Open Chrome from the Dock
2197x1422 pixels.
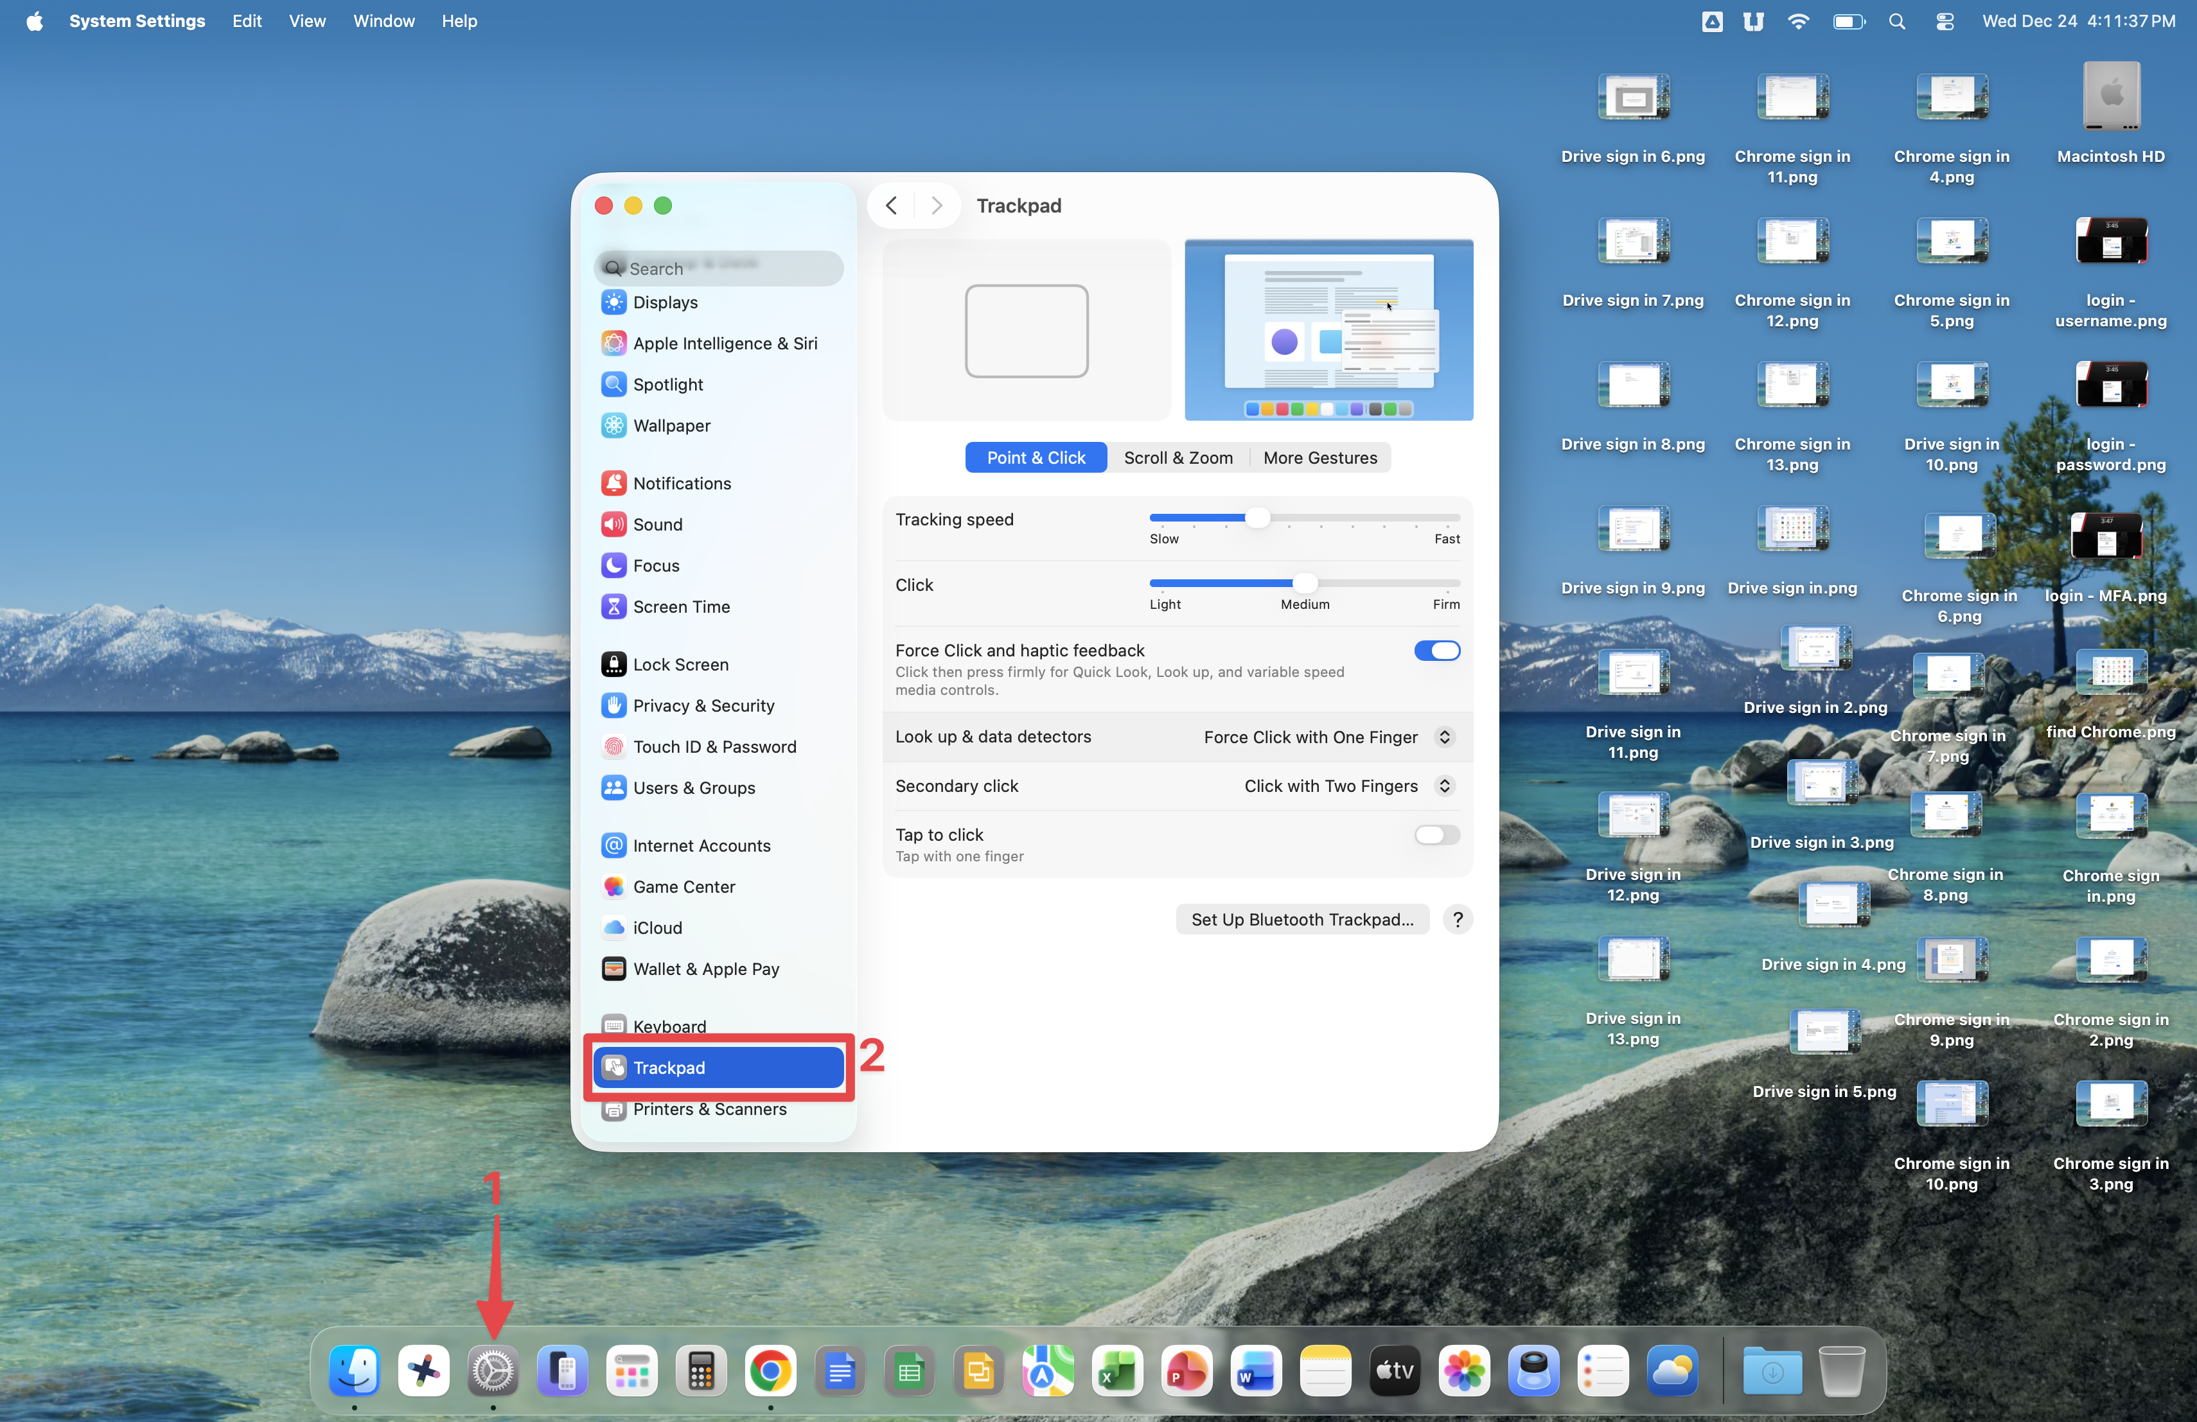tap(770, 1371)
